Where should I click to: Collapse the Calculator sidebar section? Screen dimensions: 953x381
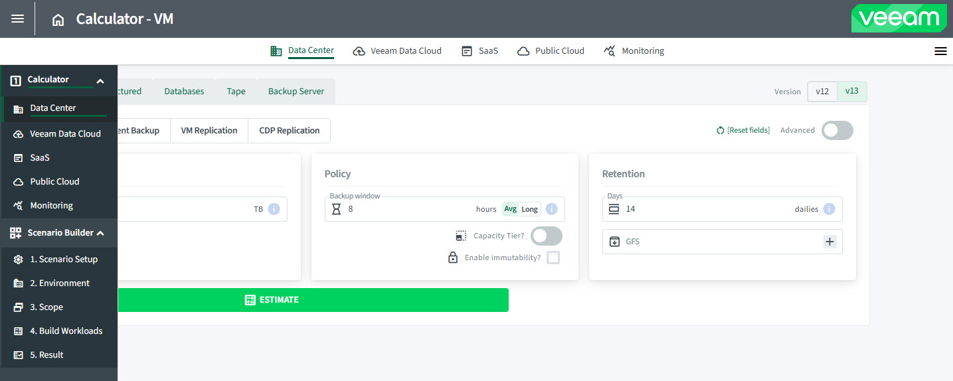click(x=100, y=81)
